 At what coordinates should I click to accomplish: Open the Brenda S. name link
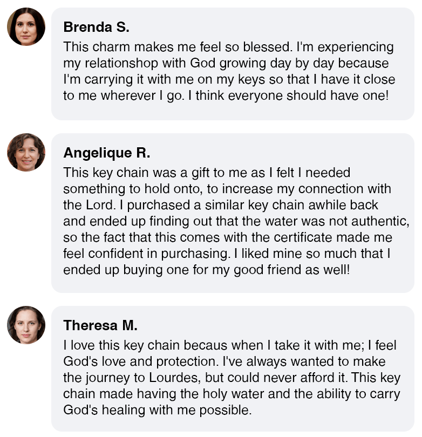point(97,27)
